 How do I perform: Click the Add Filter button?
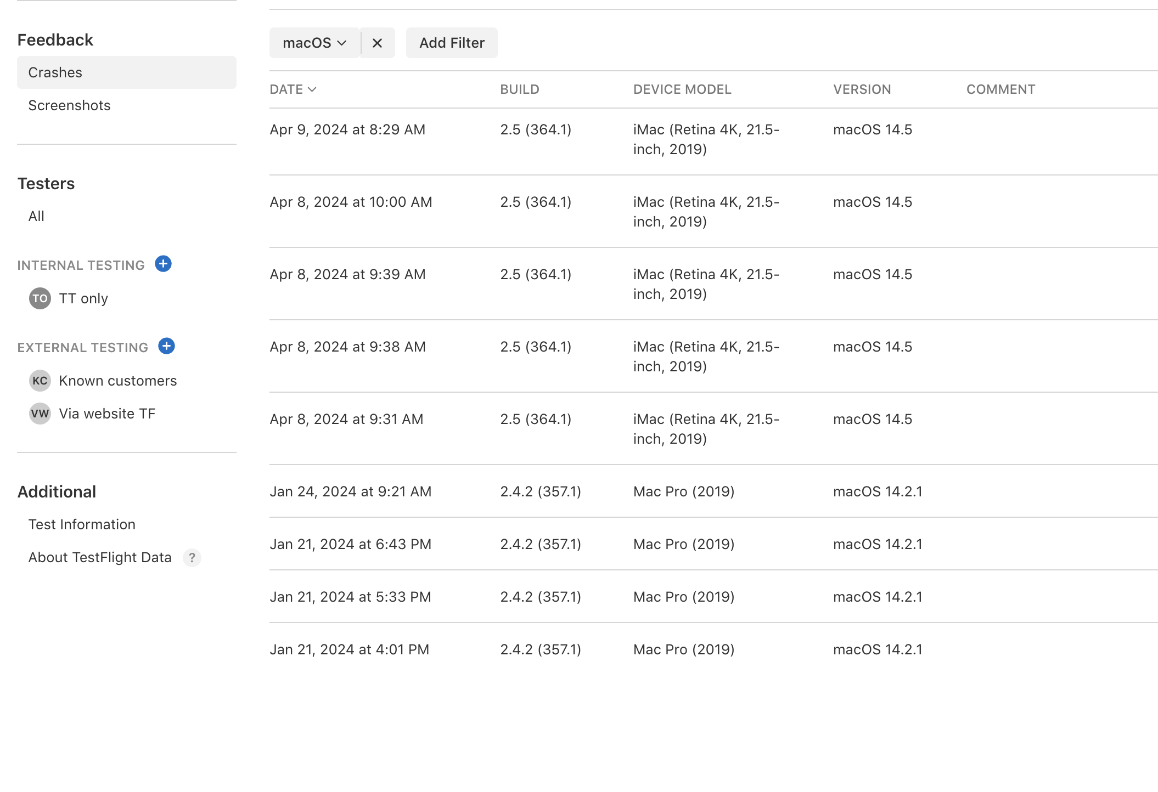(452, 43)
